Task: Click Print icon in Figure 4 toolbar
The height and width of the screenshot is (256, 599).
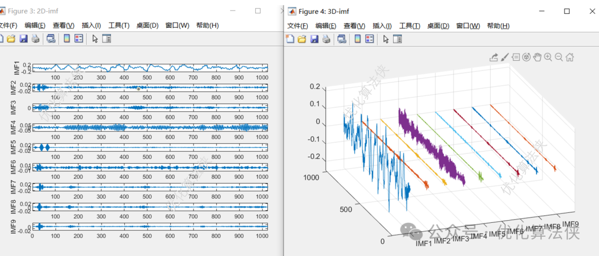Action: click(326, 39)
